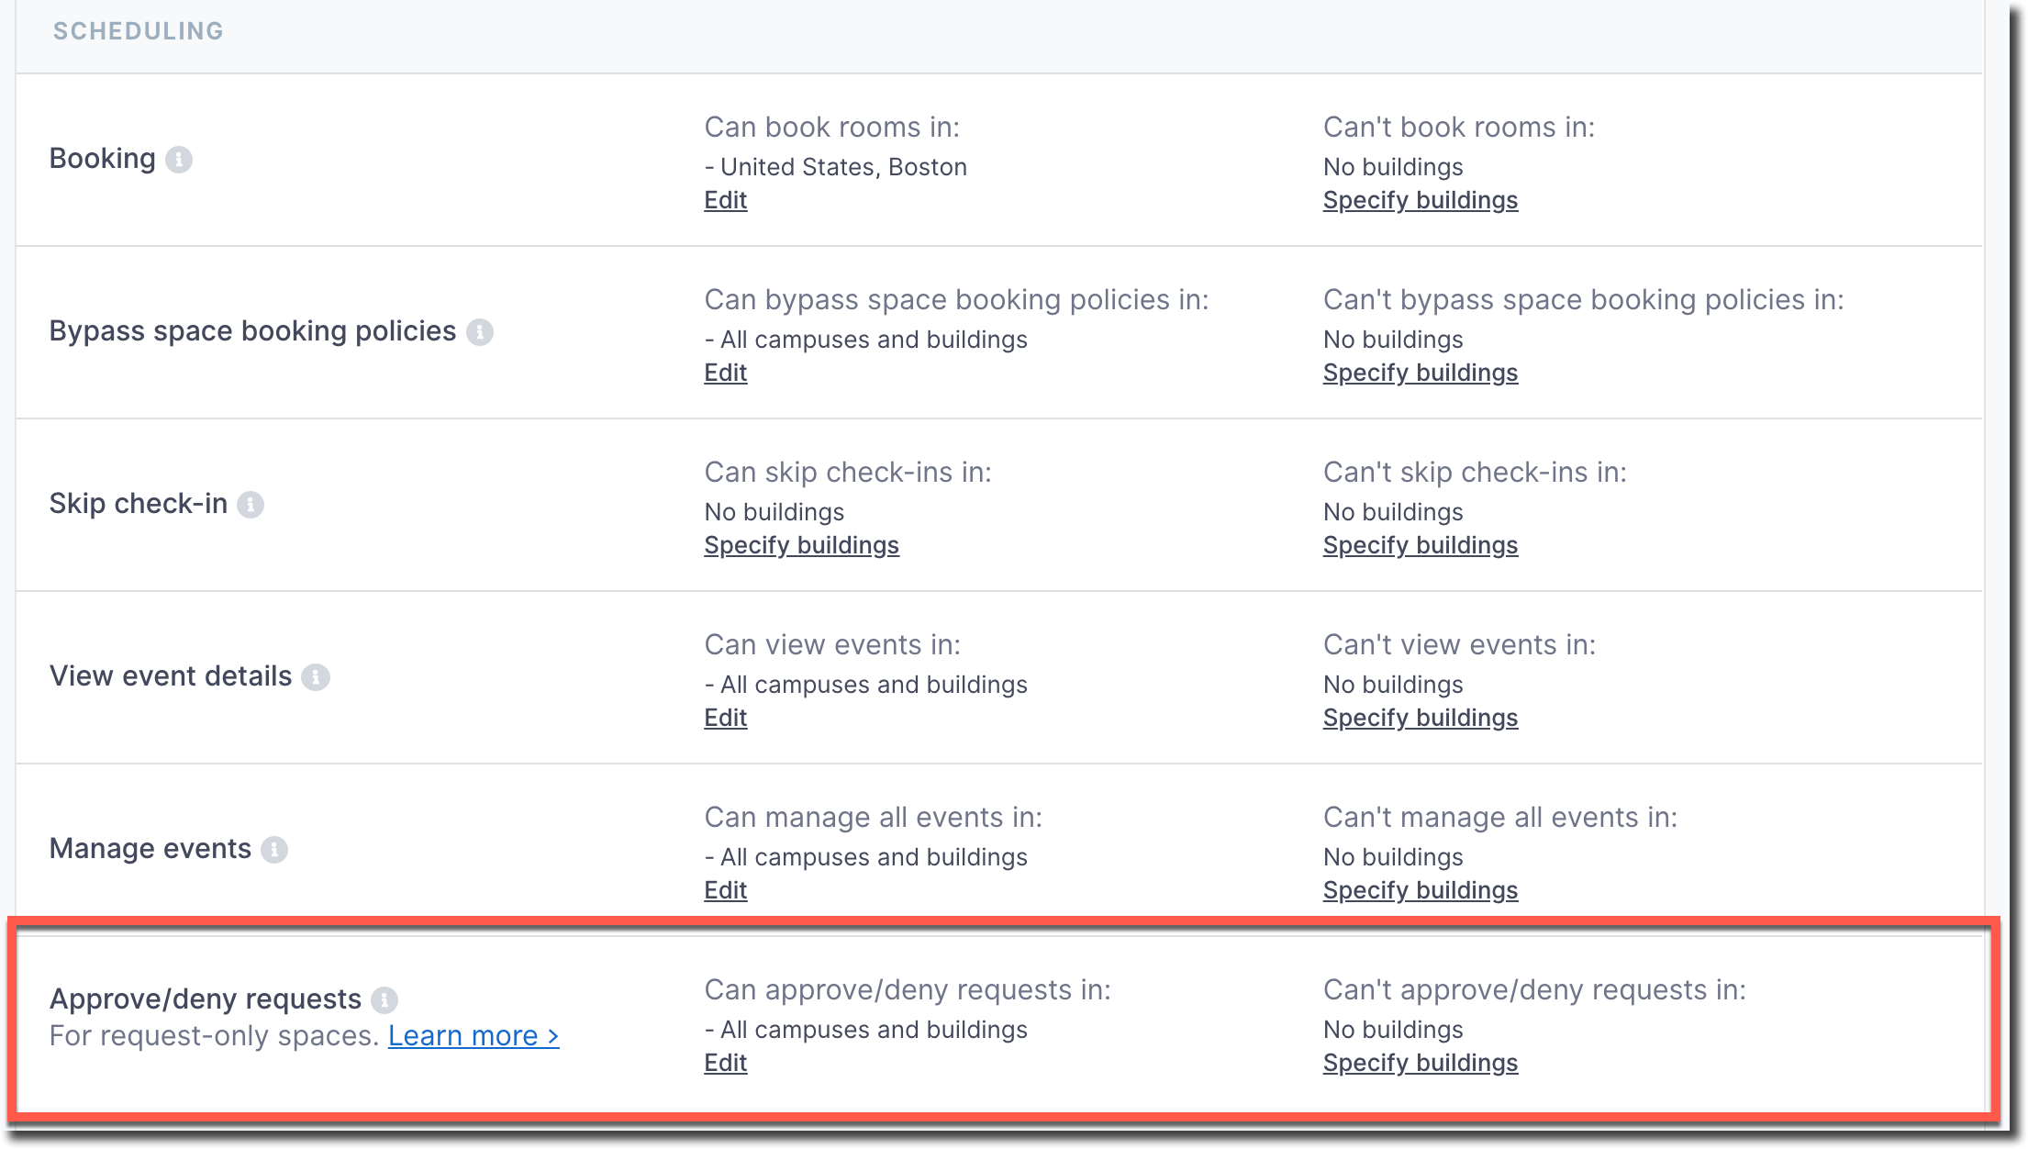The height and width of the screenshot is (1149, 2028).
Task: Click the info icon next to Booking
Action: coord(179,160)
